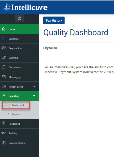114x157 pixels.
Task: Click the Training graduation cap icon
Action: [x=4, y=133]
